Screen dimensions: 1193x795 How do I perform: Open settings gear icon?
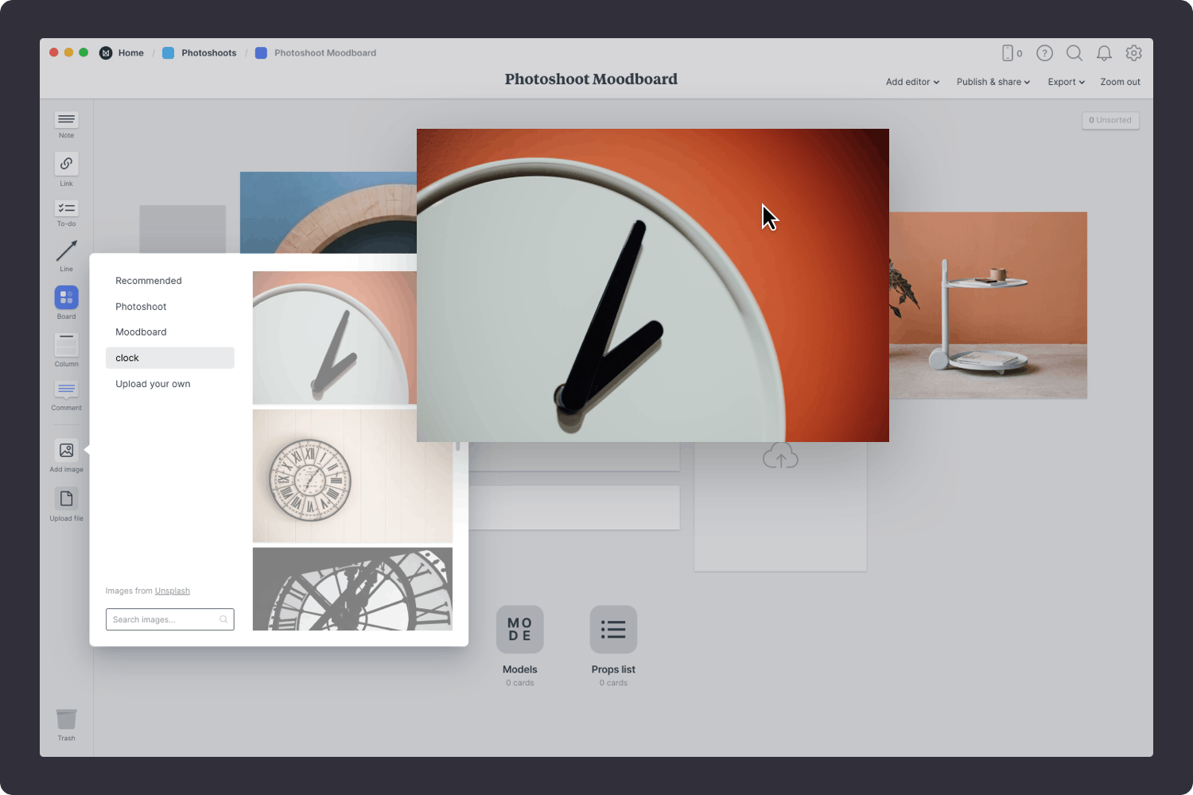pos(1134,53)
